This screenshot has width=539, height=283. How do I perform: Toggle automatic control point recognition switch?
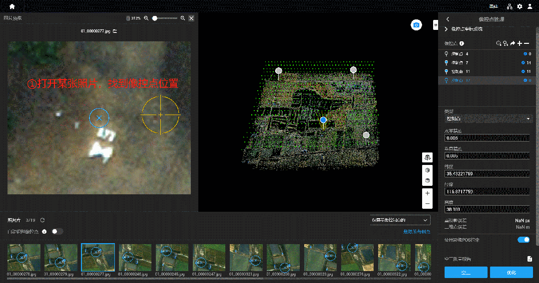[57, 231]
